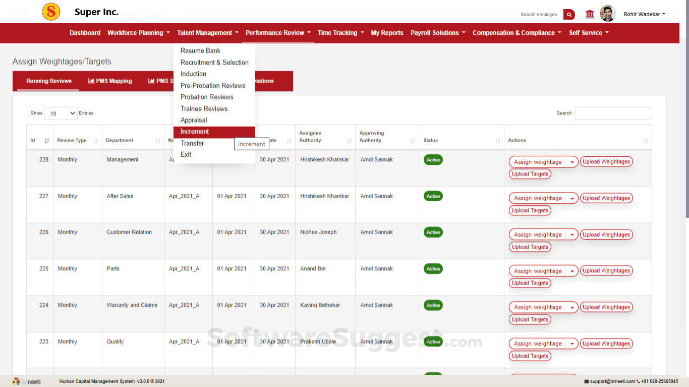The width and height of the screenshot is (689, 387).
Task: Click Upload Targets for row 228
Action: 530,174
